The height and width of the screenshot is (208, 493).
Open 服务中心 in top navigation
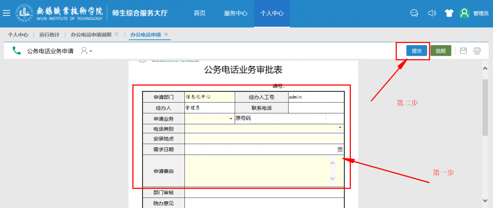point(236,13)
